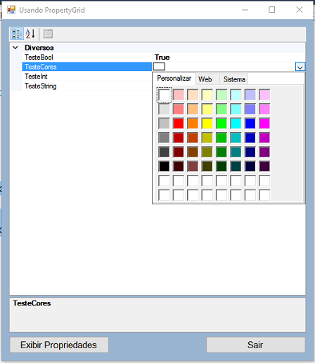Pick the pure red color swatch
The height and width of the screenshot is (363, 315).
point(179,124)
